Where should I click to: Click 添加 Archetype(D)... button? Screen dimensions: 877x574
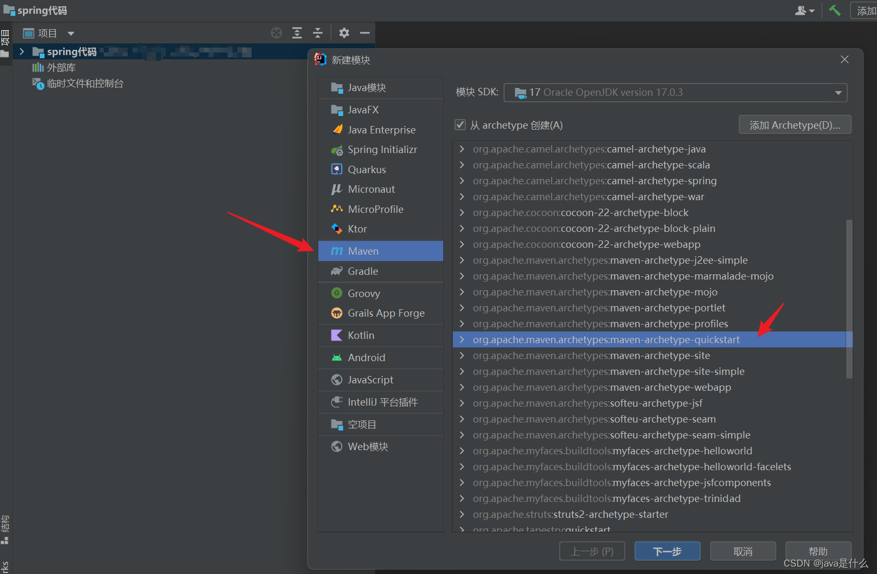coord(795,125)
